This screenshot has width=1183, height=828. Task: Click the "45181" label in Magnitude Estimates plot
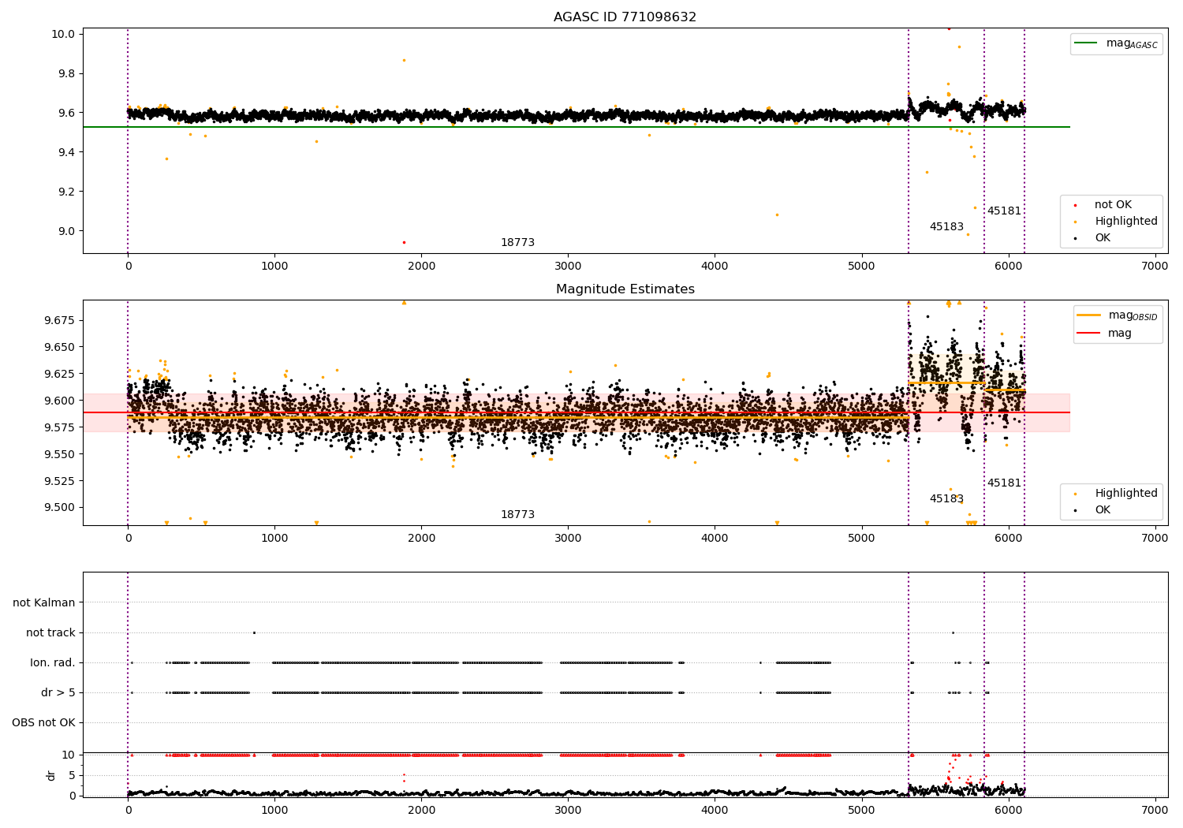pos(1004,483)
